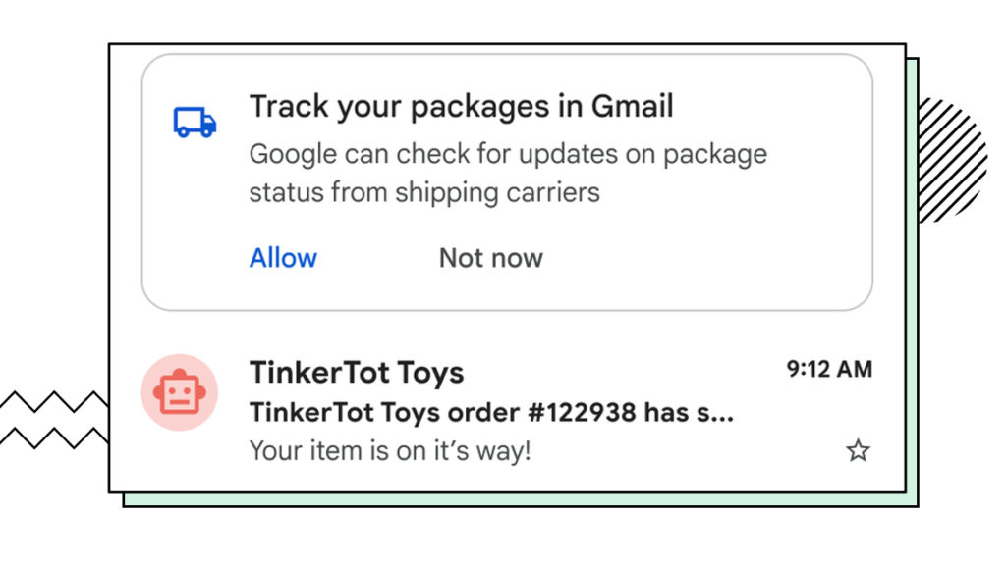1006x565 pixels.
Task: Click the sender avatar to select the conversation
Action: (x=179, y=392)
